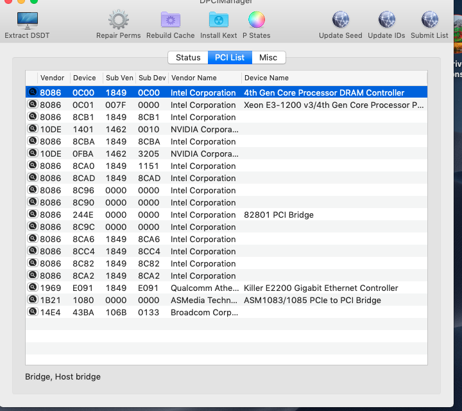
Task: Click the Update Seed globe icon
Action: pyautogui.click(x=340, y=21)
